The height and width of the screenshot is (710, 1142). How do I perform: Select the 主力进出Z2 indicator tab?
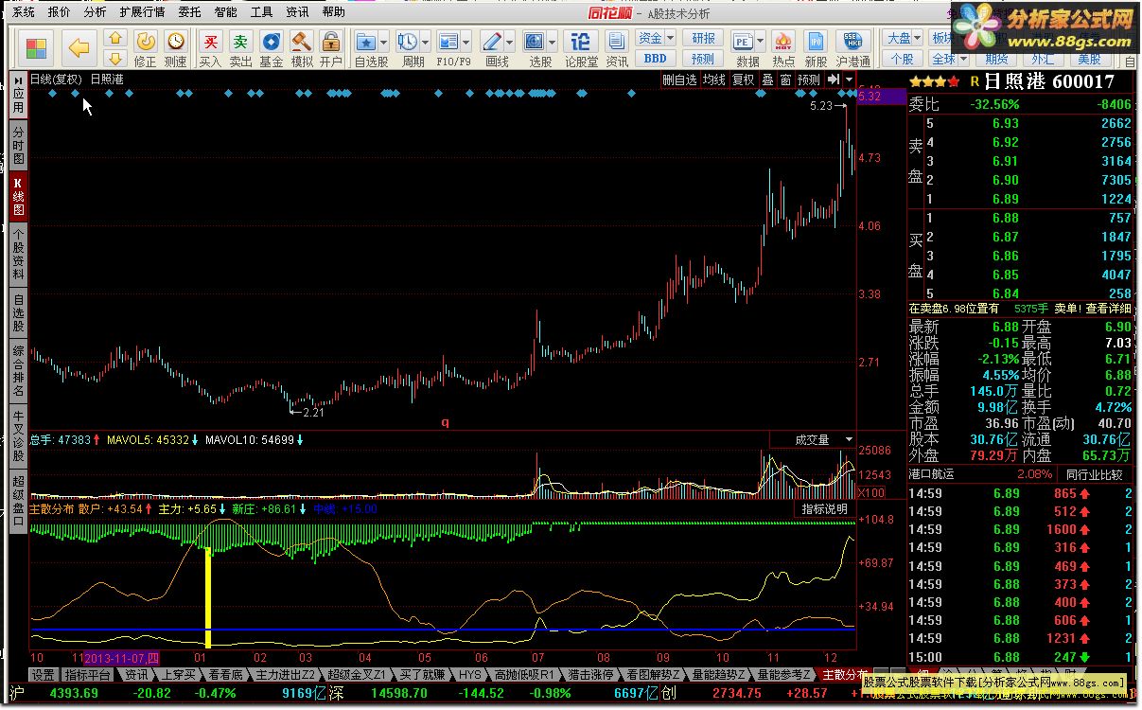pos(285,675)
